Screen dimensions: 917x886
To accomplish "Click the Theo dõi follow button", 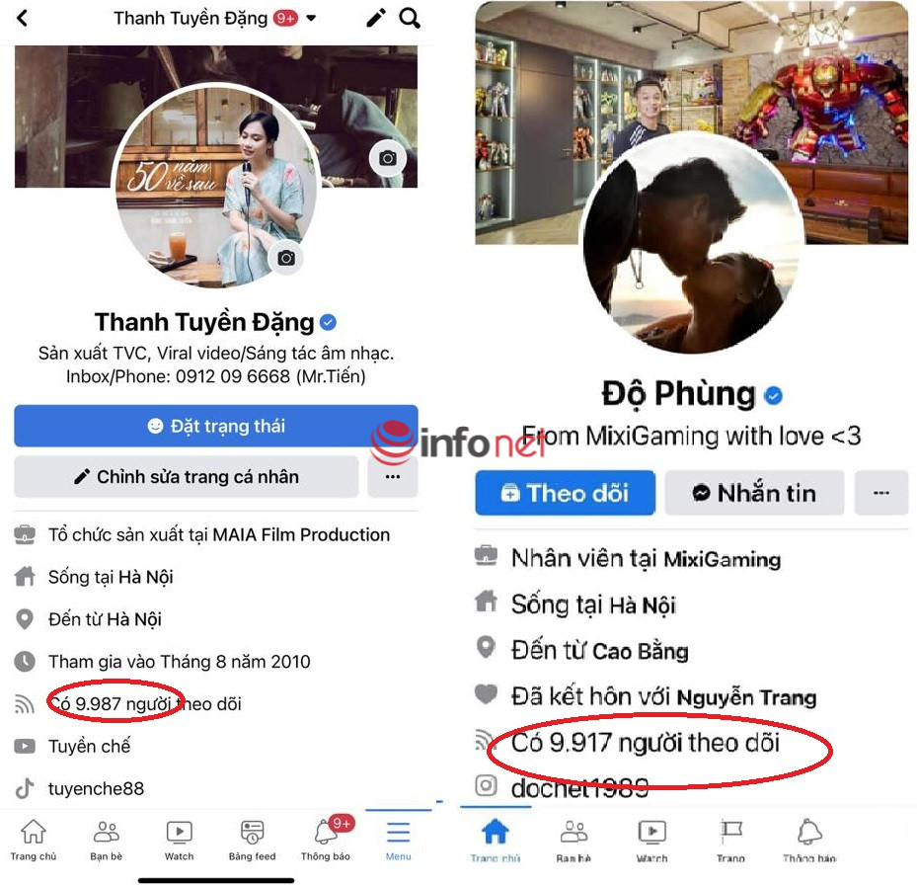I will coord(565,493).
